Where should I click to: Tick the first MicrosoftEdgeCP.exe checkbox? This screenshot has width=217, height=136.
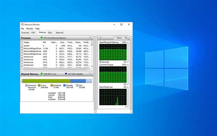point(22,49)
